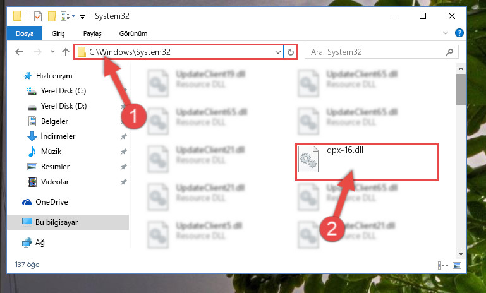
Task: Click the vertical scrollbar thumb
Action: (x=461, y=90)
